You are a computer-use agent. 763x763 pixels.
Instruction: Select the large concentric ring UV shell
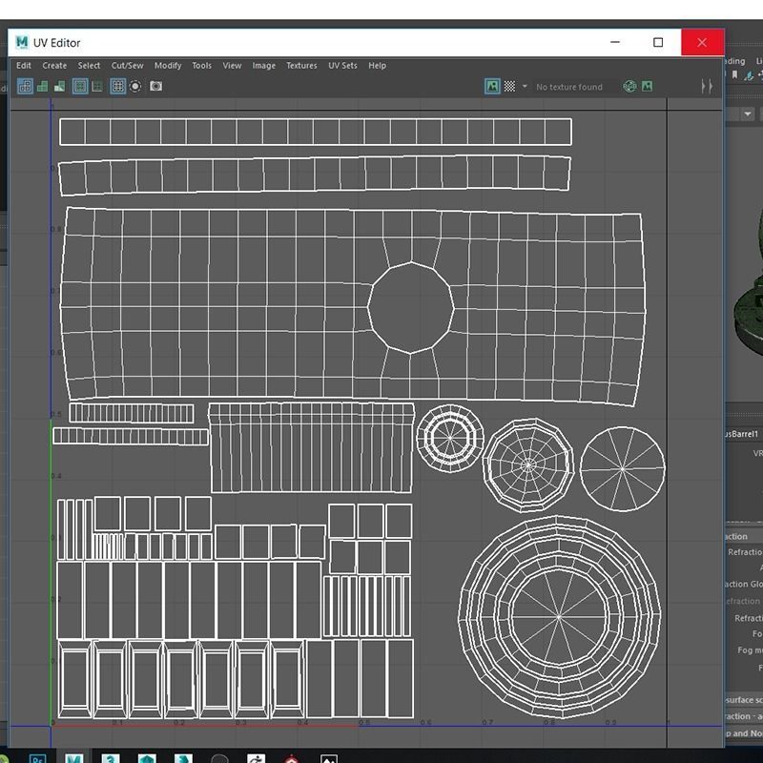point(560,617)
